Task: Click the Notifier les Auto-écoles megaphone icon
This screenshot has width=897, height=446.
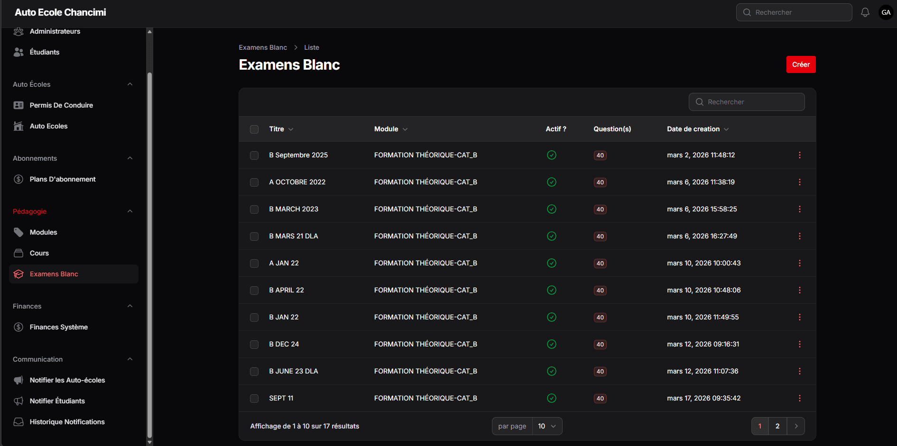Action: pyautogui.click(x=18, y=380)
